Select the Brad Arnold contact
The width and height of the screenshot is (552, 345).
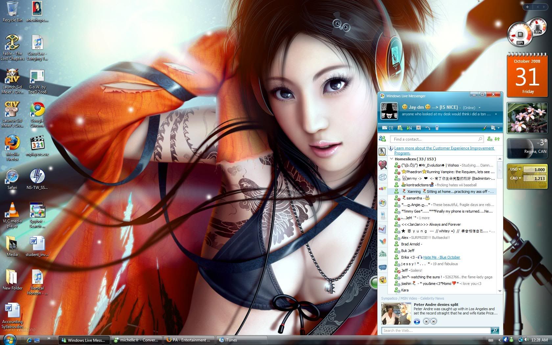[442, 244]
